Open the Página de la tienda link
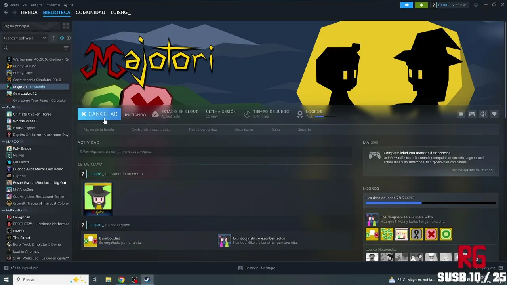 click(x=99, y=129)
